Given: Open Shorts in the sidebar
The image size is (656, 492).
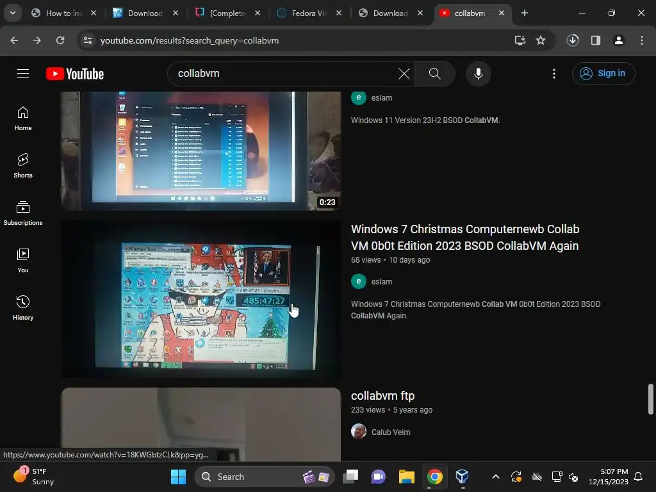Looking at the screenshot, I should click(x=23, y=166).
